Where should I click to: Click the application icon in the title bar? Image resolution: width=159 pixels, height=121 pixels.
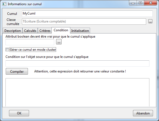[x=4, y=4]
